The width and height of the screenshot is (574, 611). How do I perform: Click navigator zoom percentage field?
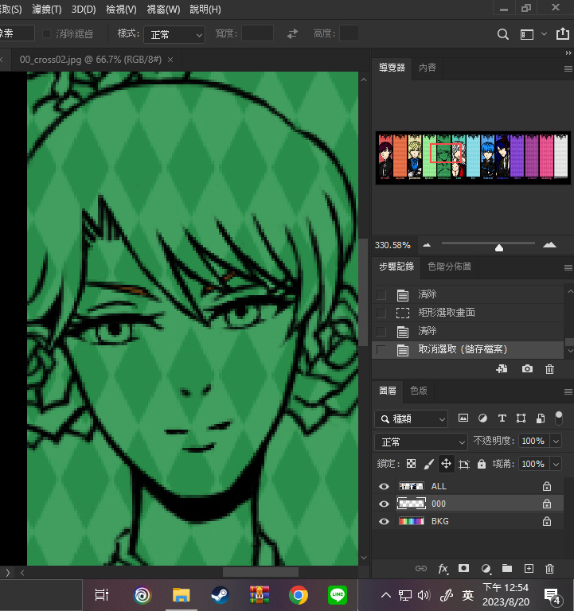click(392, 245)
